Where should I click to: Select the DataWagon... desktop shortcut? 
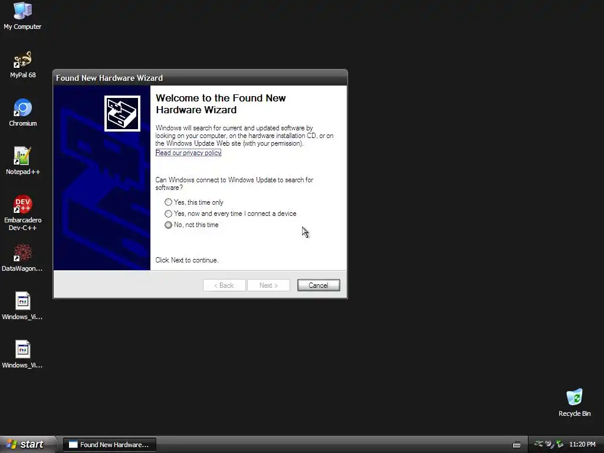tap(22, 258)
